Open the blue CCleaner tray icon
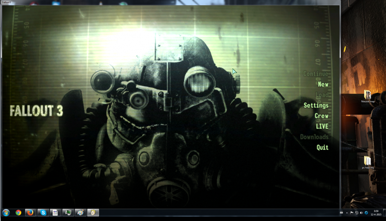Image resolution: width=386 pixels, height=221 pixels. (366, 213)
